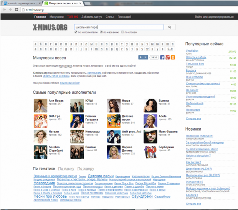238x210 pixels.
Task: Open 'Новогодние' theme tag
Action: [44, 183]
